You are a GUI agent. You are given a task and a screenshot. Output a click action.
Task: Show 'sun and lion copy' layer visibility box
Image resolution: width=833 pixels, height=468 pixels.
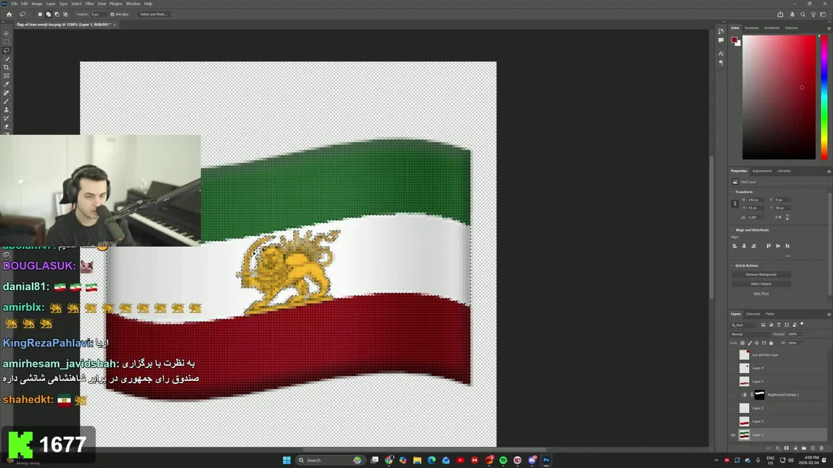pos(733,355)
